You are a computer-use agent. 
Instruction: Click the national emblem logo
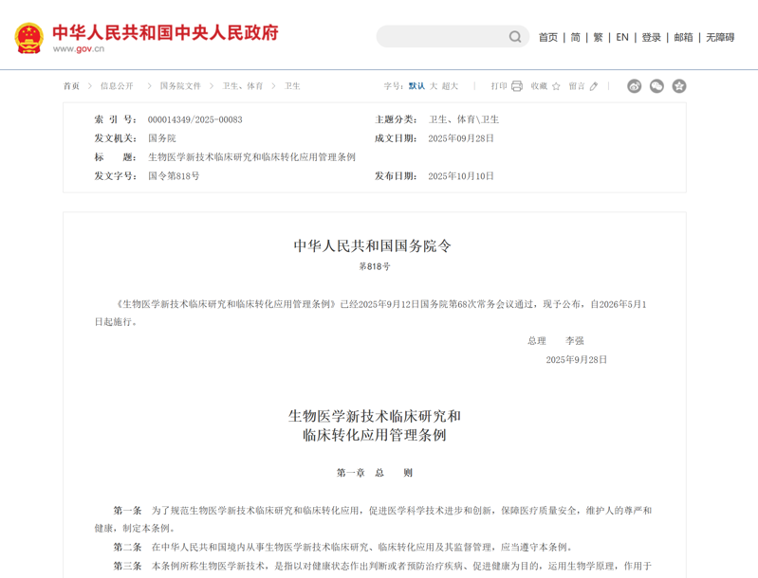click(28, 38)
